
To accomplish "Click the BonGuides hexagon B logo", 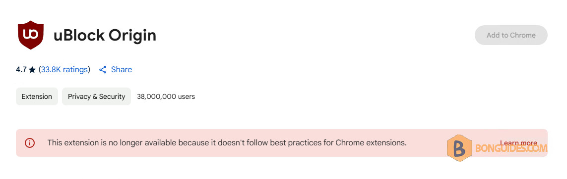I will 459,148.
